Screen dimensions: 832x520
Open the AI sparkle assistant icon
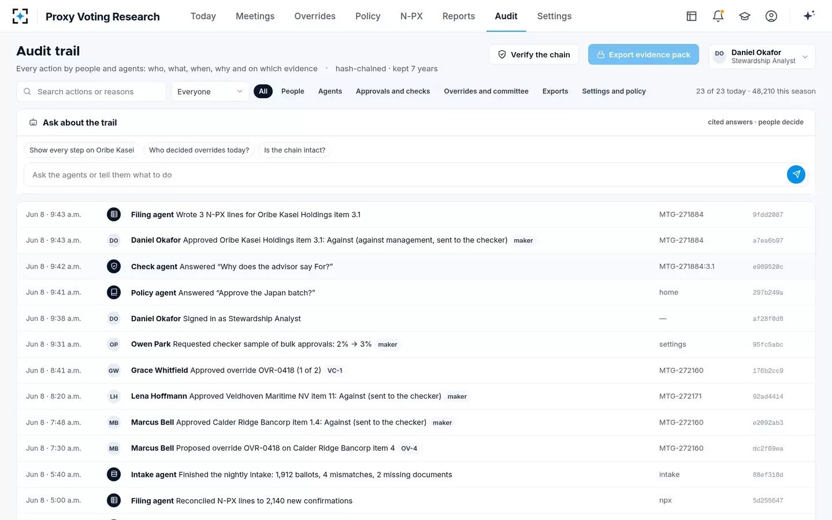point(809,16)
